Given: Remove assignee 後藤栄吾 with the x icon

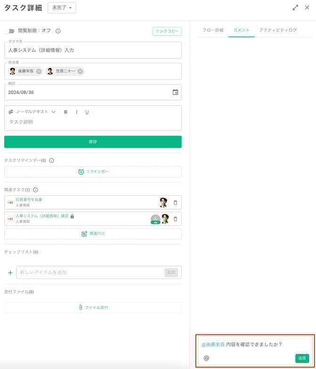Looking at the screenshot, I should pyautogui.click(x=39, y=71).
